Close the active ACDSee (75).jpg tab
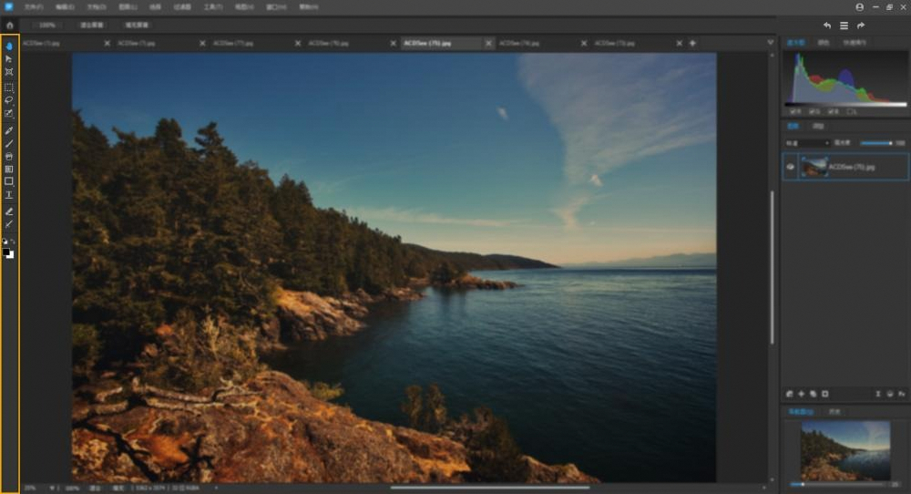This screenshot has height=494, width=911. point(488,43)
